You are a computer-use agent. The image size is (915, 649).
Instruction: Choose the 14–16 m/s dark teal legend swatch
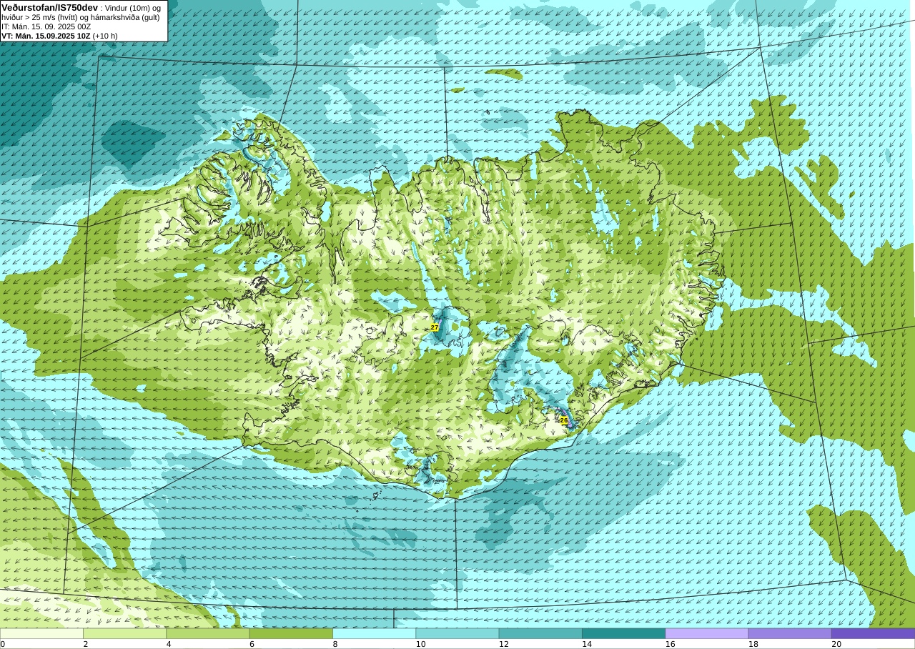tap(623, 633)
